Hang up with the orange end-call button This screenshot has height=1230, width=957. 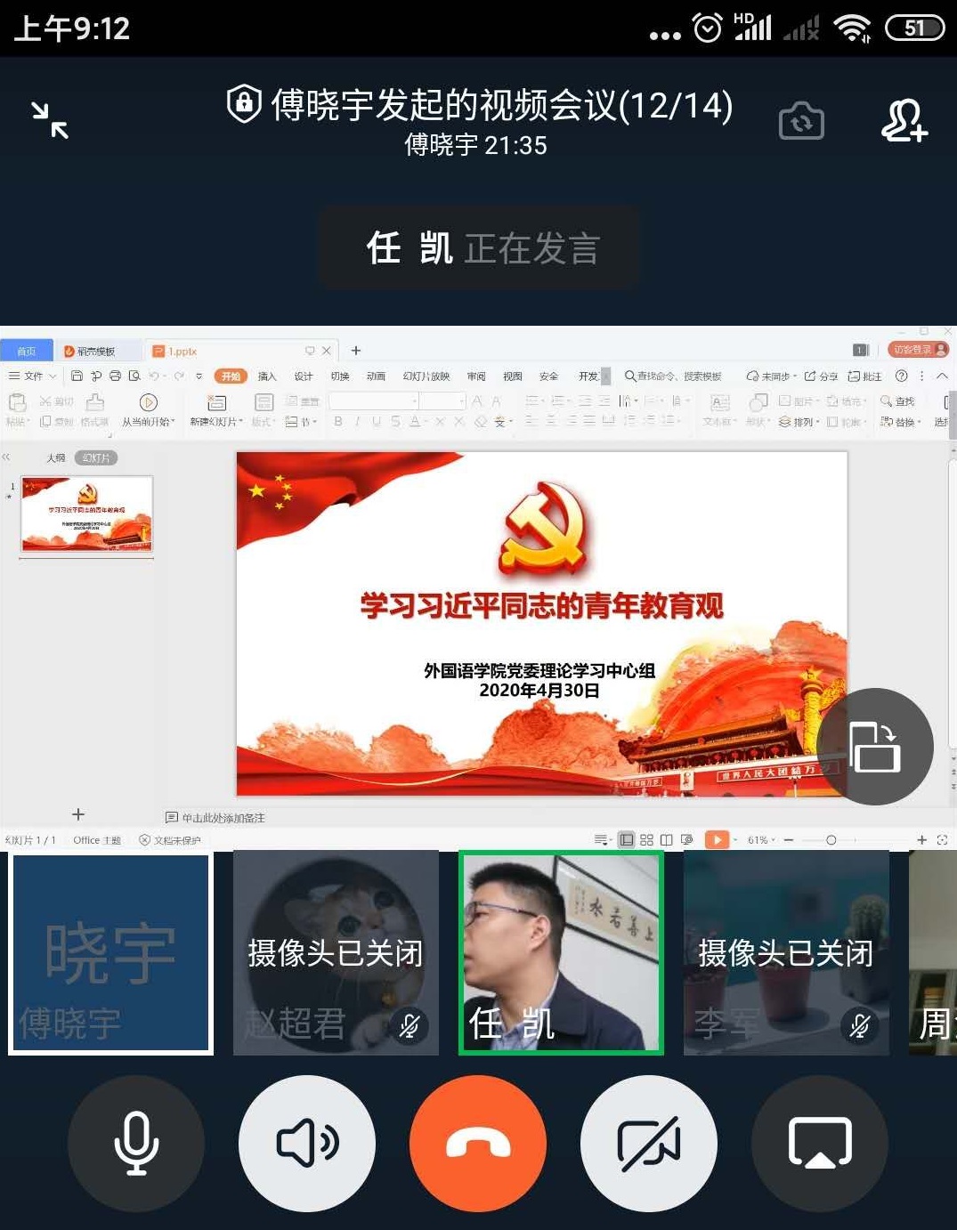(478, 1144)
